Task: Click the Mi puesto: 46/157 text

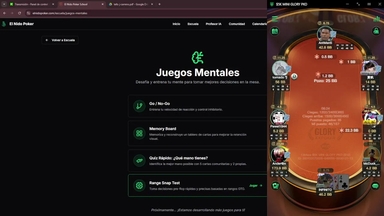Action: coord(325,124)
